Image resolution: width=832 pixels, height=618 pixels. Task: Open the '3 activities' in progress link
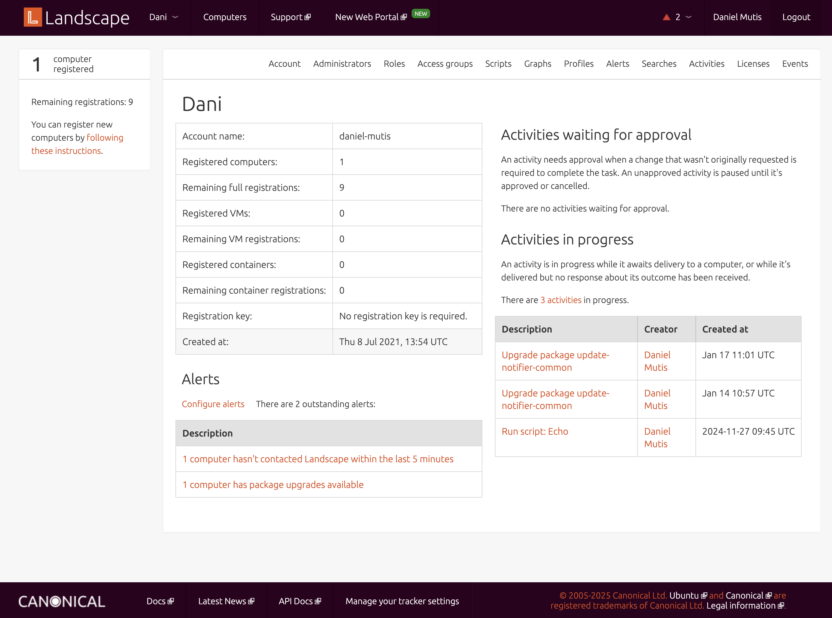[560, 300]
